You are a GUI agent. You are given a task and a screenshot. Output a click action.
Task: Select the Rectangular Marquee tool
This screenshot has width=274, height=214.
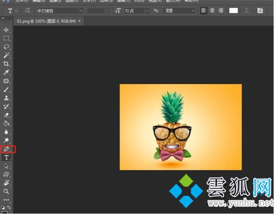6,38
